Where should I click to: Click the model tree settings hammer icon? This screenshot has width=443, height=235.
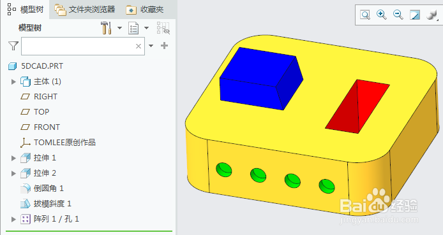[x=106, y=28]
